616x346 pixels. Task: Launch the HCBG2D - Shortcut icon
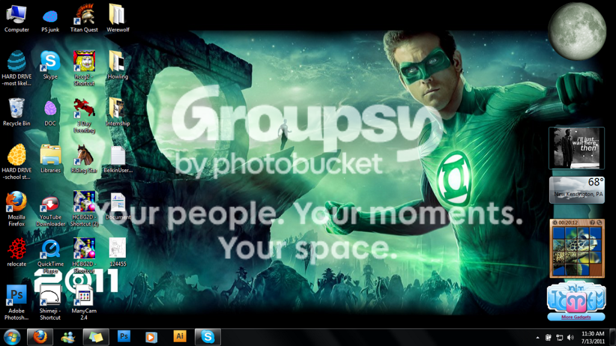(x=84, y=256)
